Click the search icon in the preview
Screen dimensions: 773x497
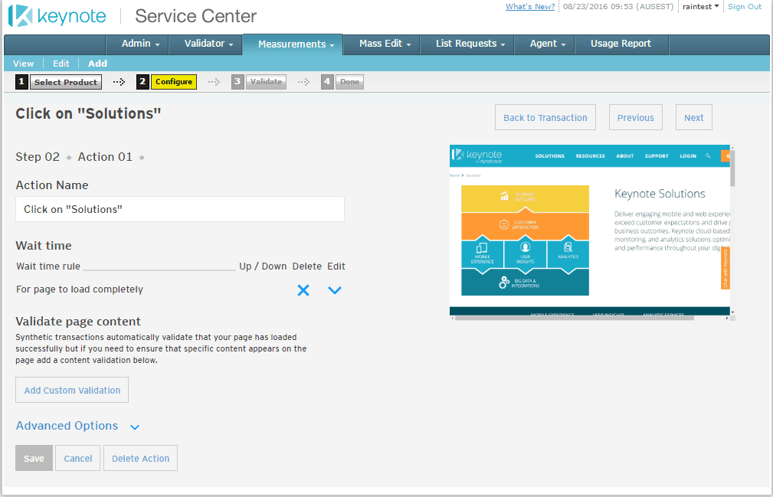pyautogui.click(x=708, y=155)
